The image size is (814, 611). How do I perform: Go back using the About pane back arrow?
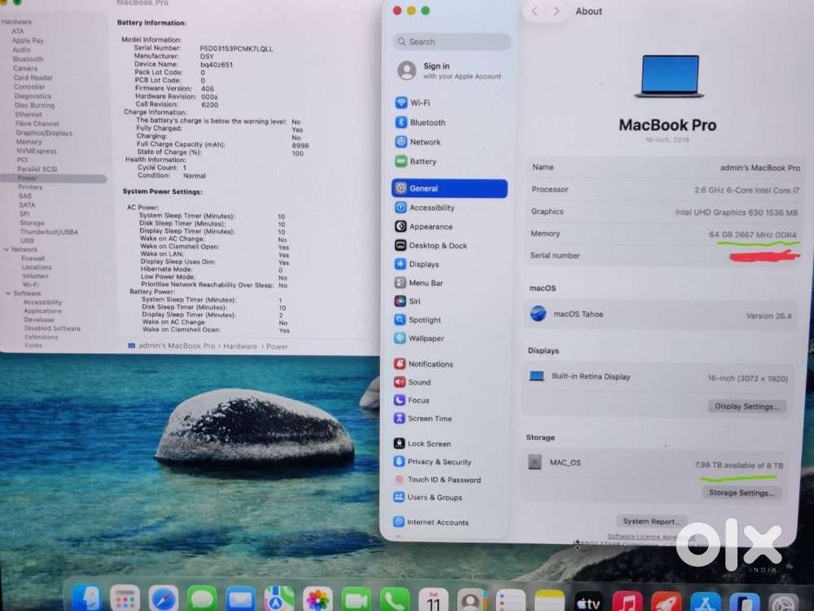coord(535,11)
